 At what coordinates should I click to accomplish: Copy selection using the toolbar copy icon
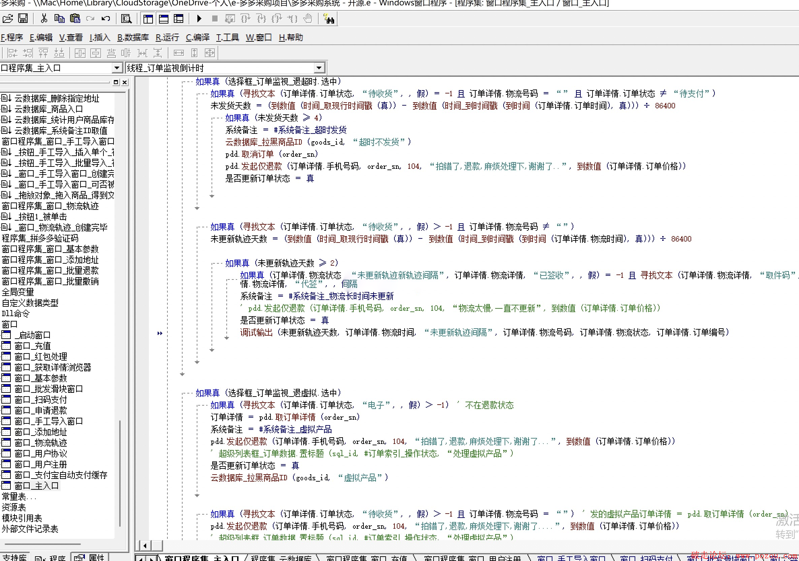[x=60, y=18]
